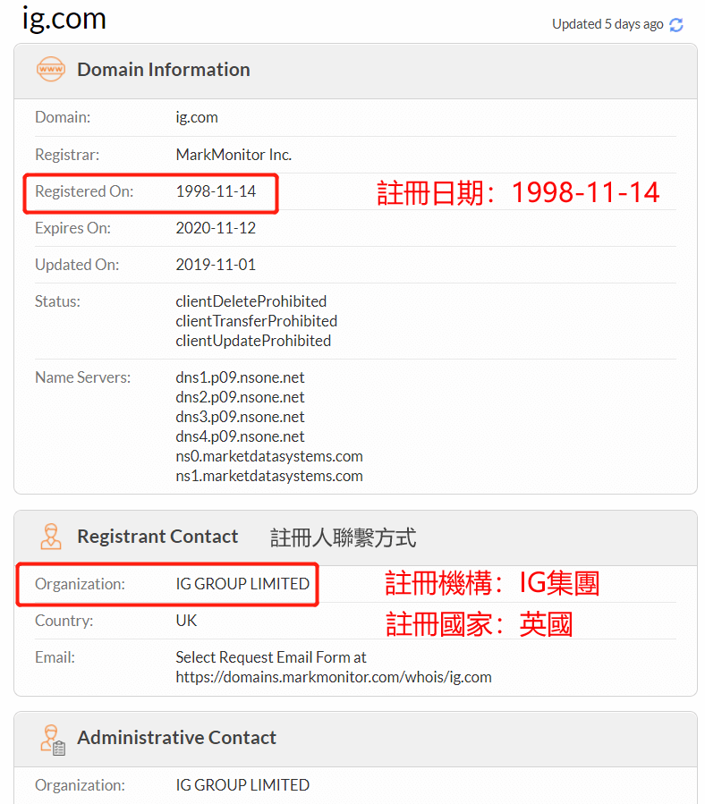705x804 pixels.
Task: Click the clientTransferProhibited status line
Action: pyautogui.click(x=257, y=321)
